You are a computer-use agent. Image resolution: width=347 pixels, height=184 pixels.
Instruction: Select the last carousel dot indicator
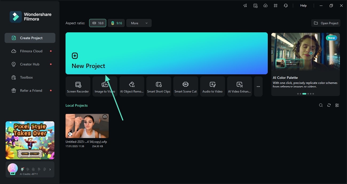click(x=313, y=94)
